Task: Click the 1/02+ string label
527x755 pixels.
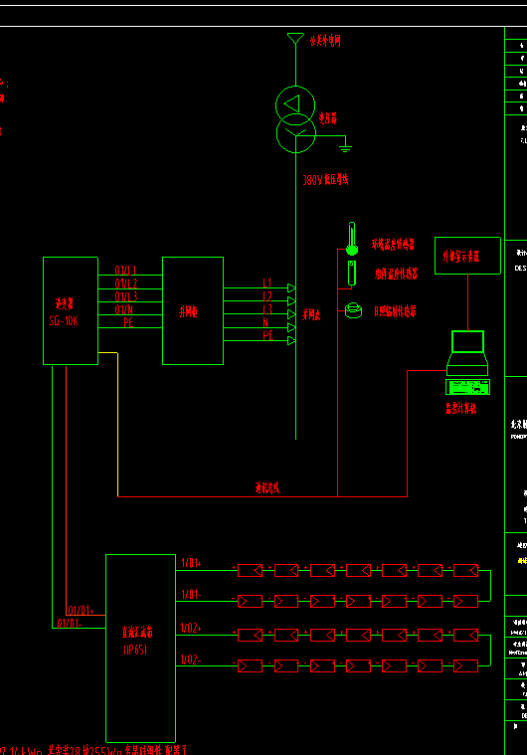Action: pyautogui.click(x=191, y=628)
